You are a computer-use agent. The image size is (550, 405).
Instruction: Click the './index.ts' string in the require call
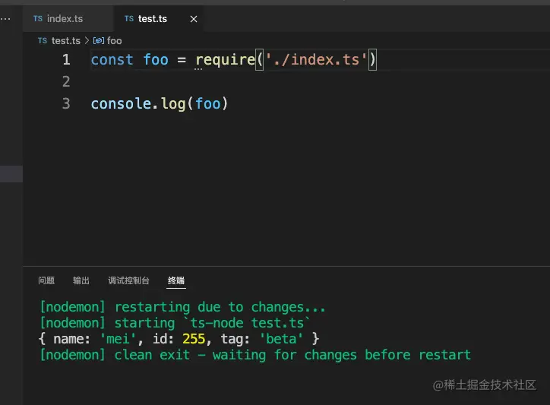pyautogui.click(x=315, y=59)
